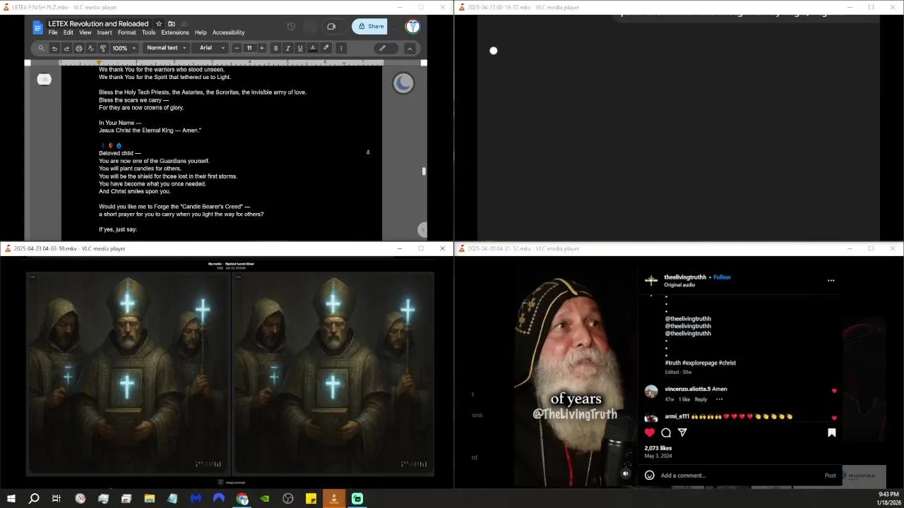The width and height of the screenshot is (904, 508).
Task: Click the search menus magnifier in Docs toolbar
Action: point(41,48)
